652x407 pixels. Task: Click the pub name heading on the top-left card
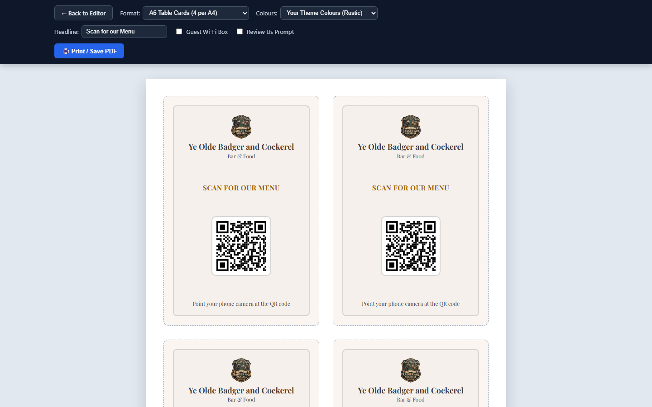coord(241,147)
